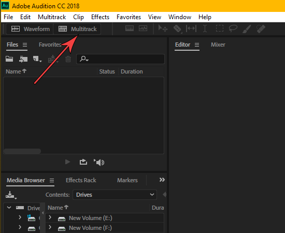Switch to the Mixer tab
Viewport: 285px width, 233px height.
coord(218,45)
